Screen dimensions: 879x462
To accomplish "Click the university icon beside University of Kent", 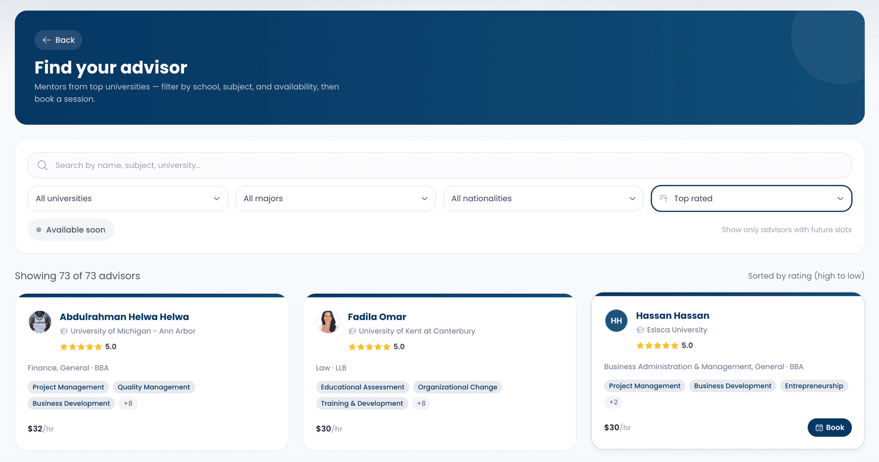I will (x=352, y=331).
